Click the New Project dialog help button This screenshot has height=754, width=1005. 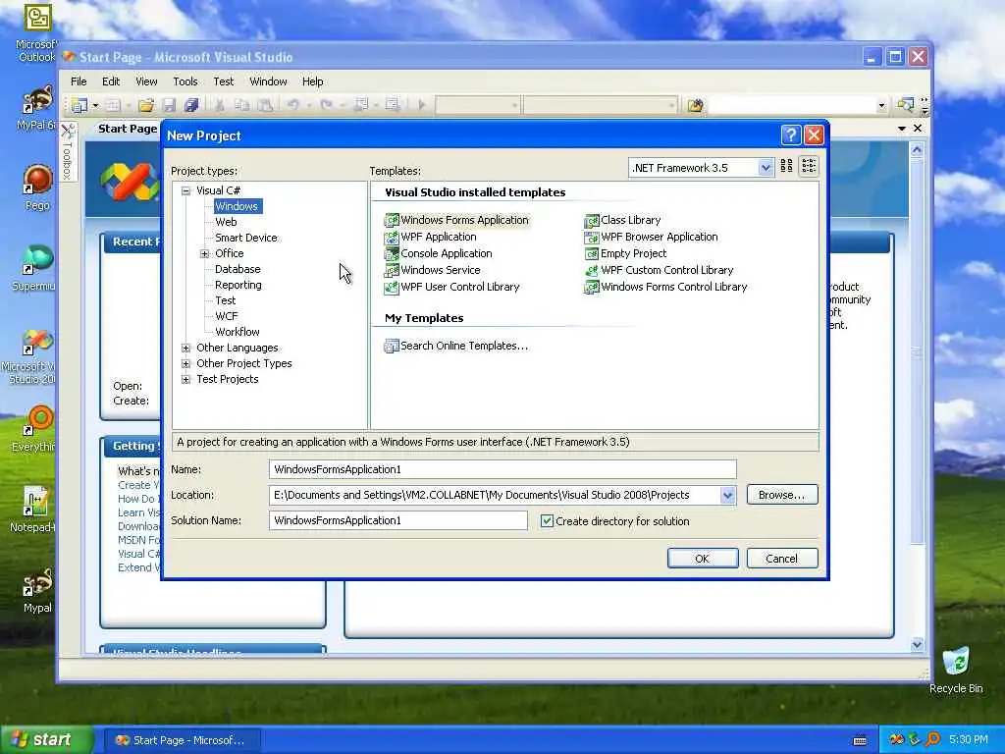click(x=791, y=135)
